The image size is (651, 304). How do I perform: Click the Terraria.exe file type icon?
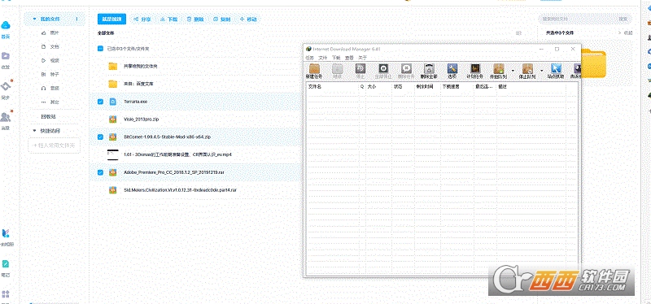click(112, 102)
